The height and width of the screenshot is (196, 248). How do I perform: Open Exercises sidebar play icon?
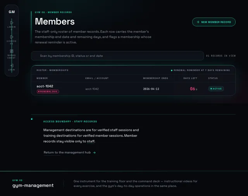click(12, 37)
